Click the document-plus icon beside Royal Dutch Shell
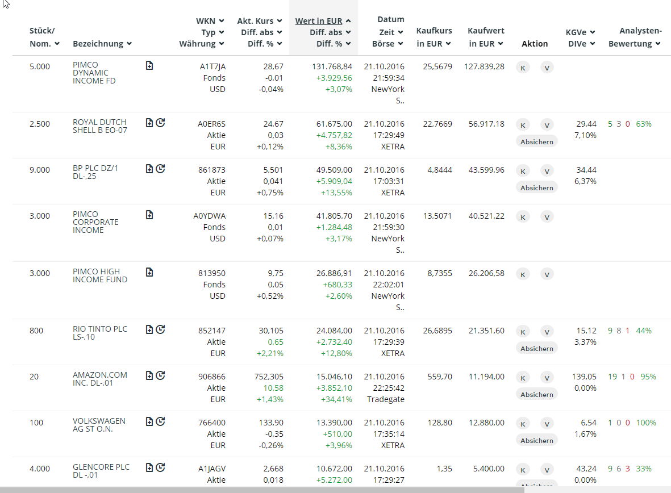This screenshot has width=671, height=493. pos(149,123)
